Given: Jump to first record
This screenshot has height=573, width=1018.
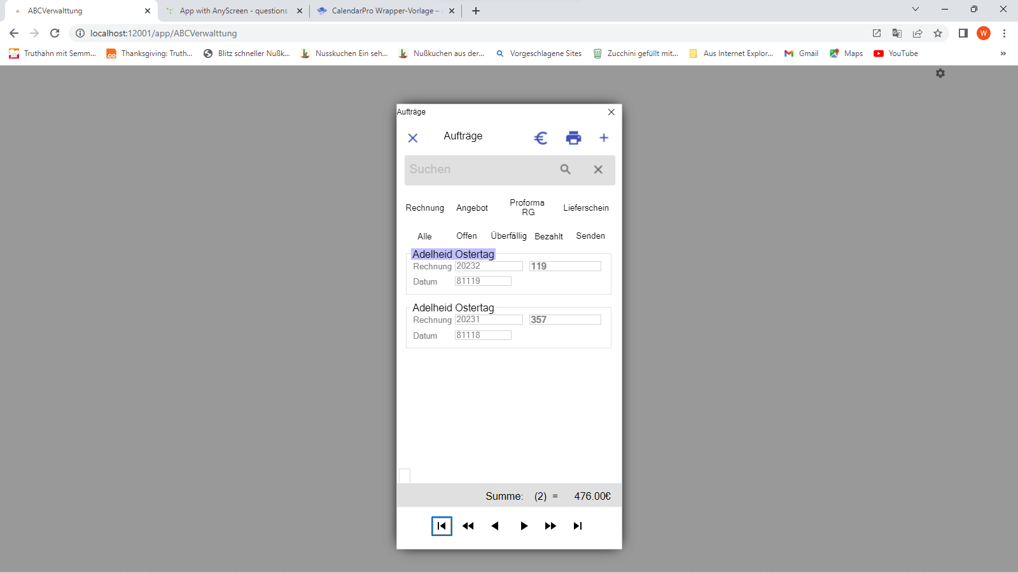Looking at the screenshot, I should point(442,526).
